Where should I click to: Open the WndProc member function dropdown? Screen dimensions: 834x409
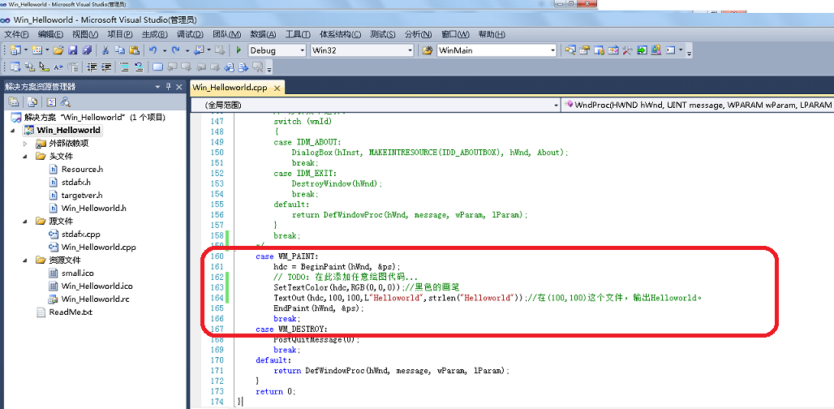point(698,105)
